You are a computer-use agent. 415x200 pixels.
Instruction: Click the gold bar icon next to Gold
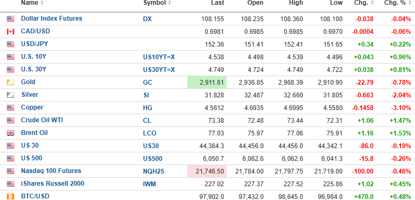pyautogui.click(x=11, y=83)
